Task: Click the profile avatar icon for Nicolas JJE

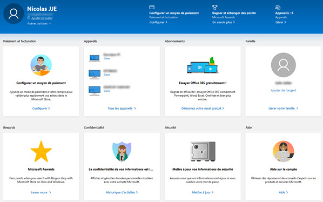Action: tap(14, 14)
